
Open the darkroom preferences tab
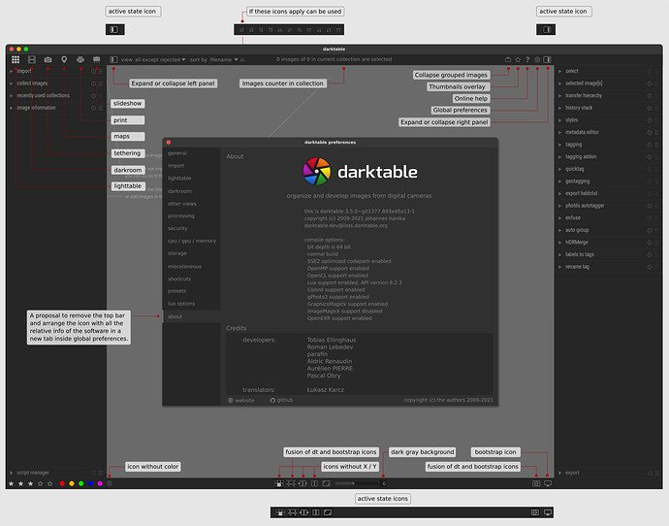192,191
